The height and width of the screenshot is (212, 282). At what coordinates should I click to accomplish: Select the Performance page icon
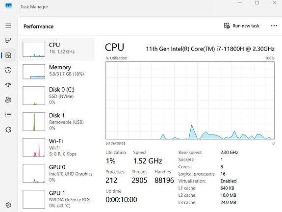pos(8,55)
